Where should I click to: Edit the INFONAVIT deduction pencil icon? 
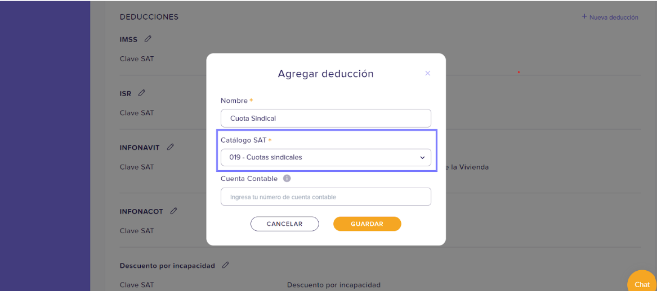[x=170, y=147]
